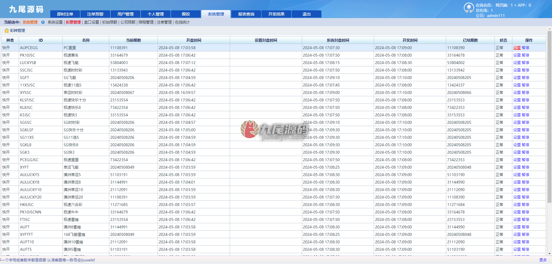Click the home icon beside 彩种管理

(7, 30)
